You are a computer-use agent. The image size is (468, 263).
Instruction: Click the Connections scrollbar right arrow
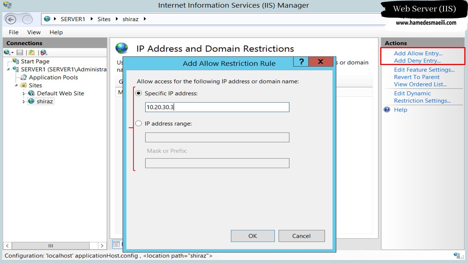point(102,246)
